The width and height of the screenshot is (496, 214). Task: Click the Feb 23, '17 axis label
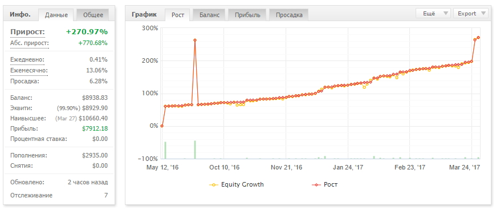tap(410, 167)
